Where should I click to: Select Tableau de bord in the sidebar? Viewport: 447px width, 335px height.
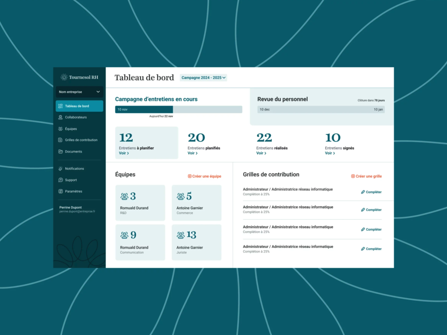click(x=79, y=106)
